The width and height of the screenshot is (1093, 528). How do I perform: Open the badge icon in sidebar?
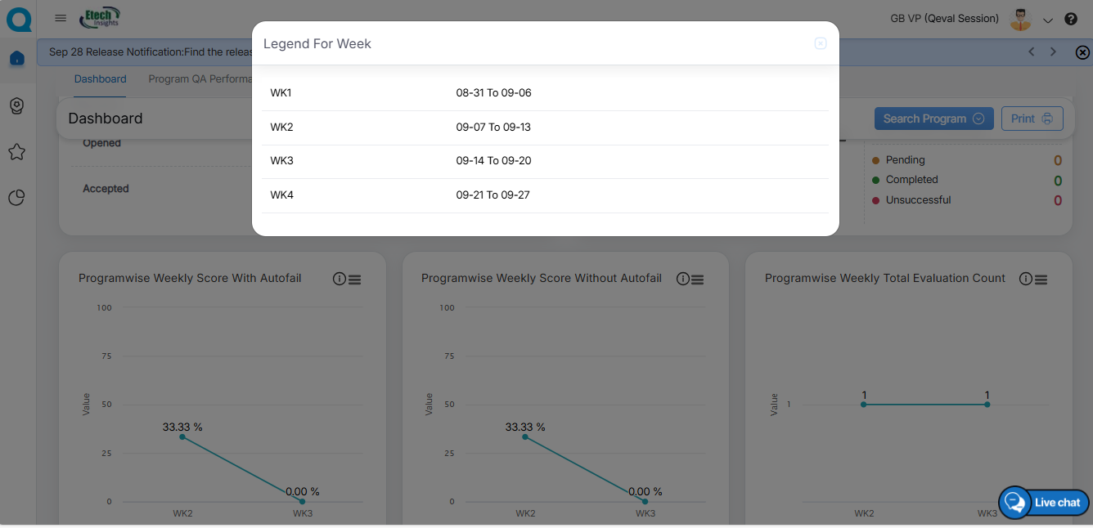coord(17,106)
